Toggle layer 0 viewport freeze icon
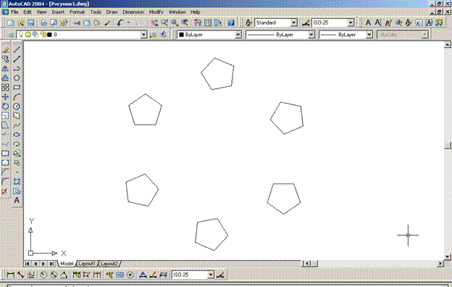 coord(35,35)
